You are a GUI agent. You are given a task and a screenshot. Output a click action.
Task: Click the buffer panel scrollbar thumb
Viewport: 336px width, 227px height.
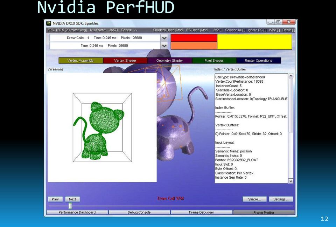click(291, 105)
